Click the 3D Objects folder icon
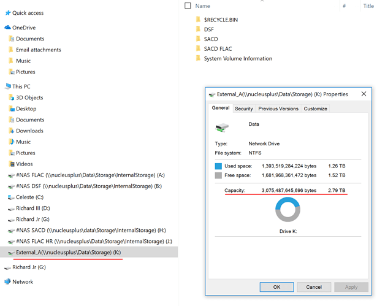Screen dimensions: 385x306 point(11,98)
